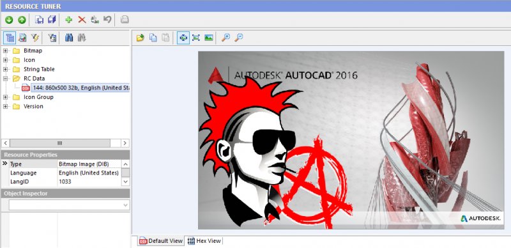This screenshot has width=511, height=248.
Task: Click the '1033' LangID value
Action: tap(65, 182)
